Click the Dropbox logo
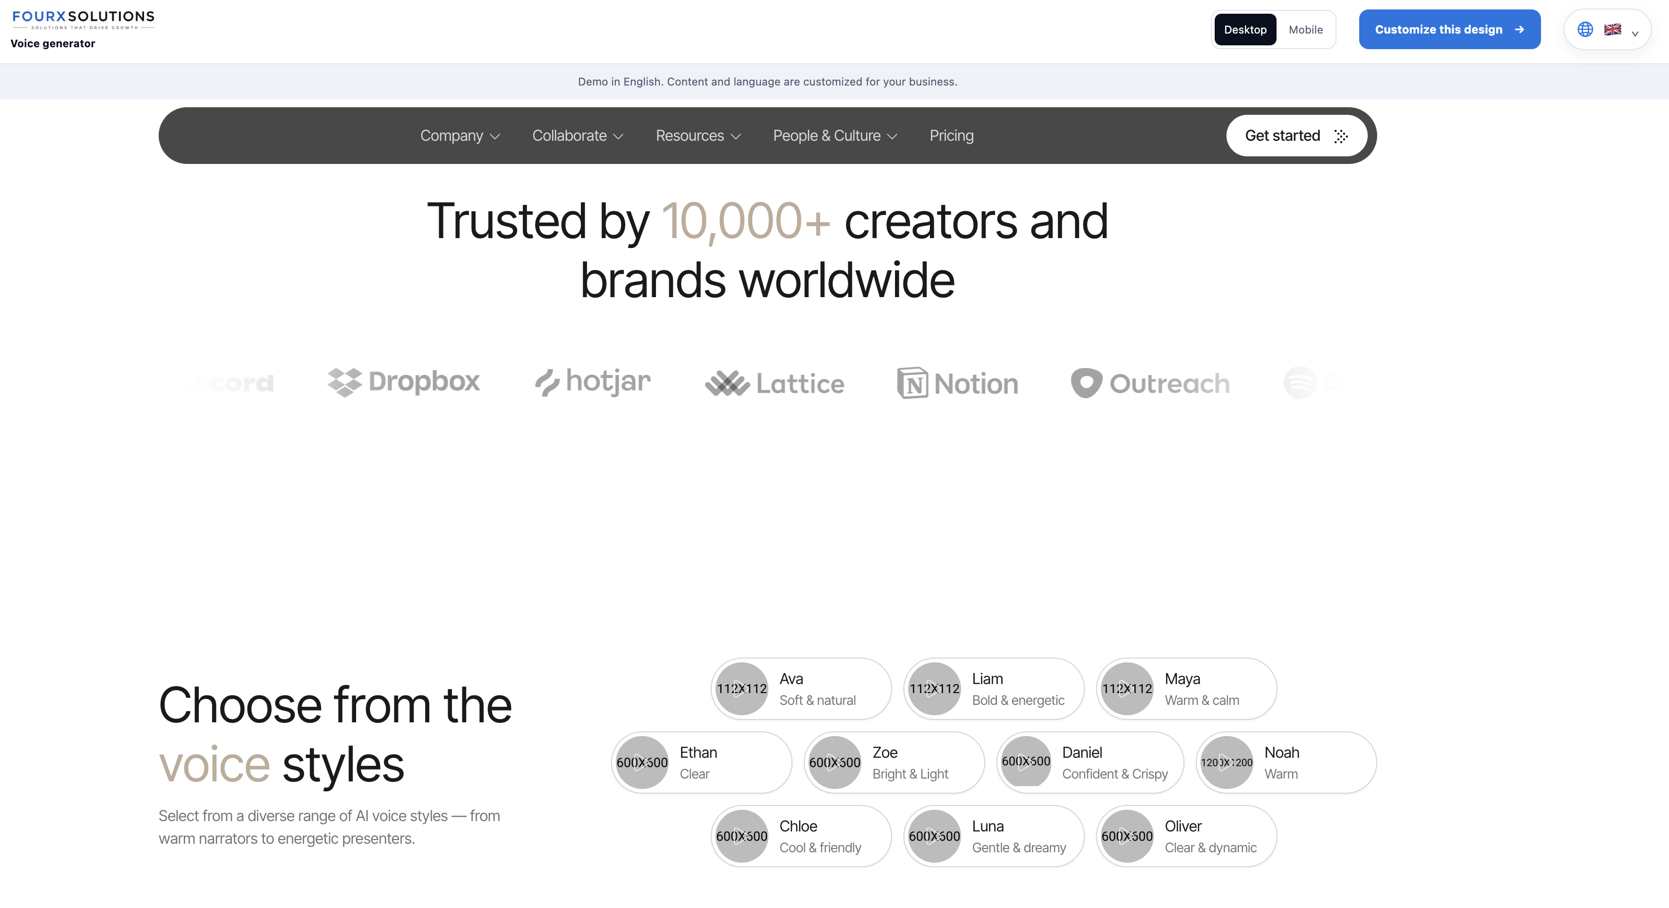The width and height of the screenshot is (1669, 908). (x=403, y=382)
